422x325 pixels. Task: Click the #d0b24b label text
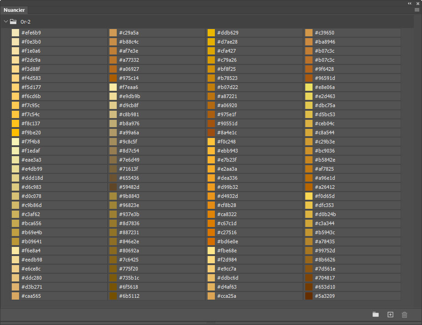click(x=325, y=214)
